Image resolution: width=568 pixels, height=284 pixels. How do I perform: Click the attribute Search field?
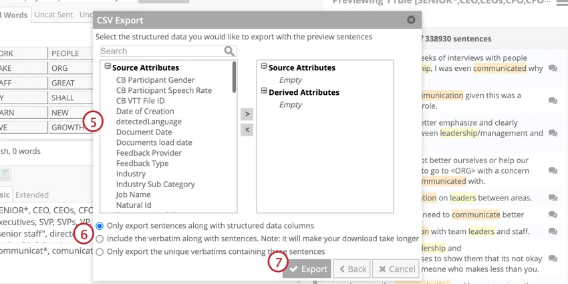[x=160, y=51]
